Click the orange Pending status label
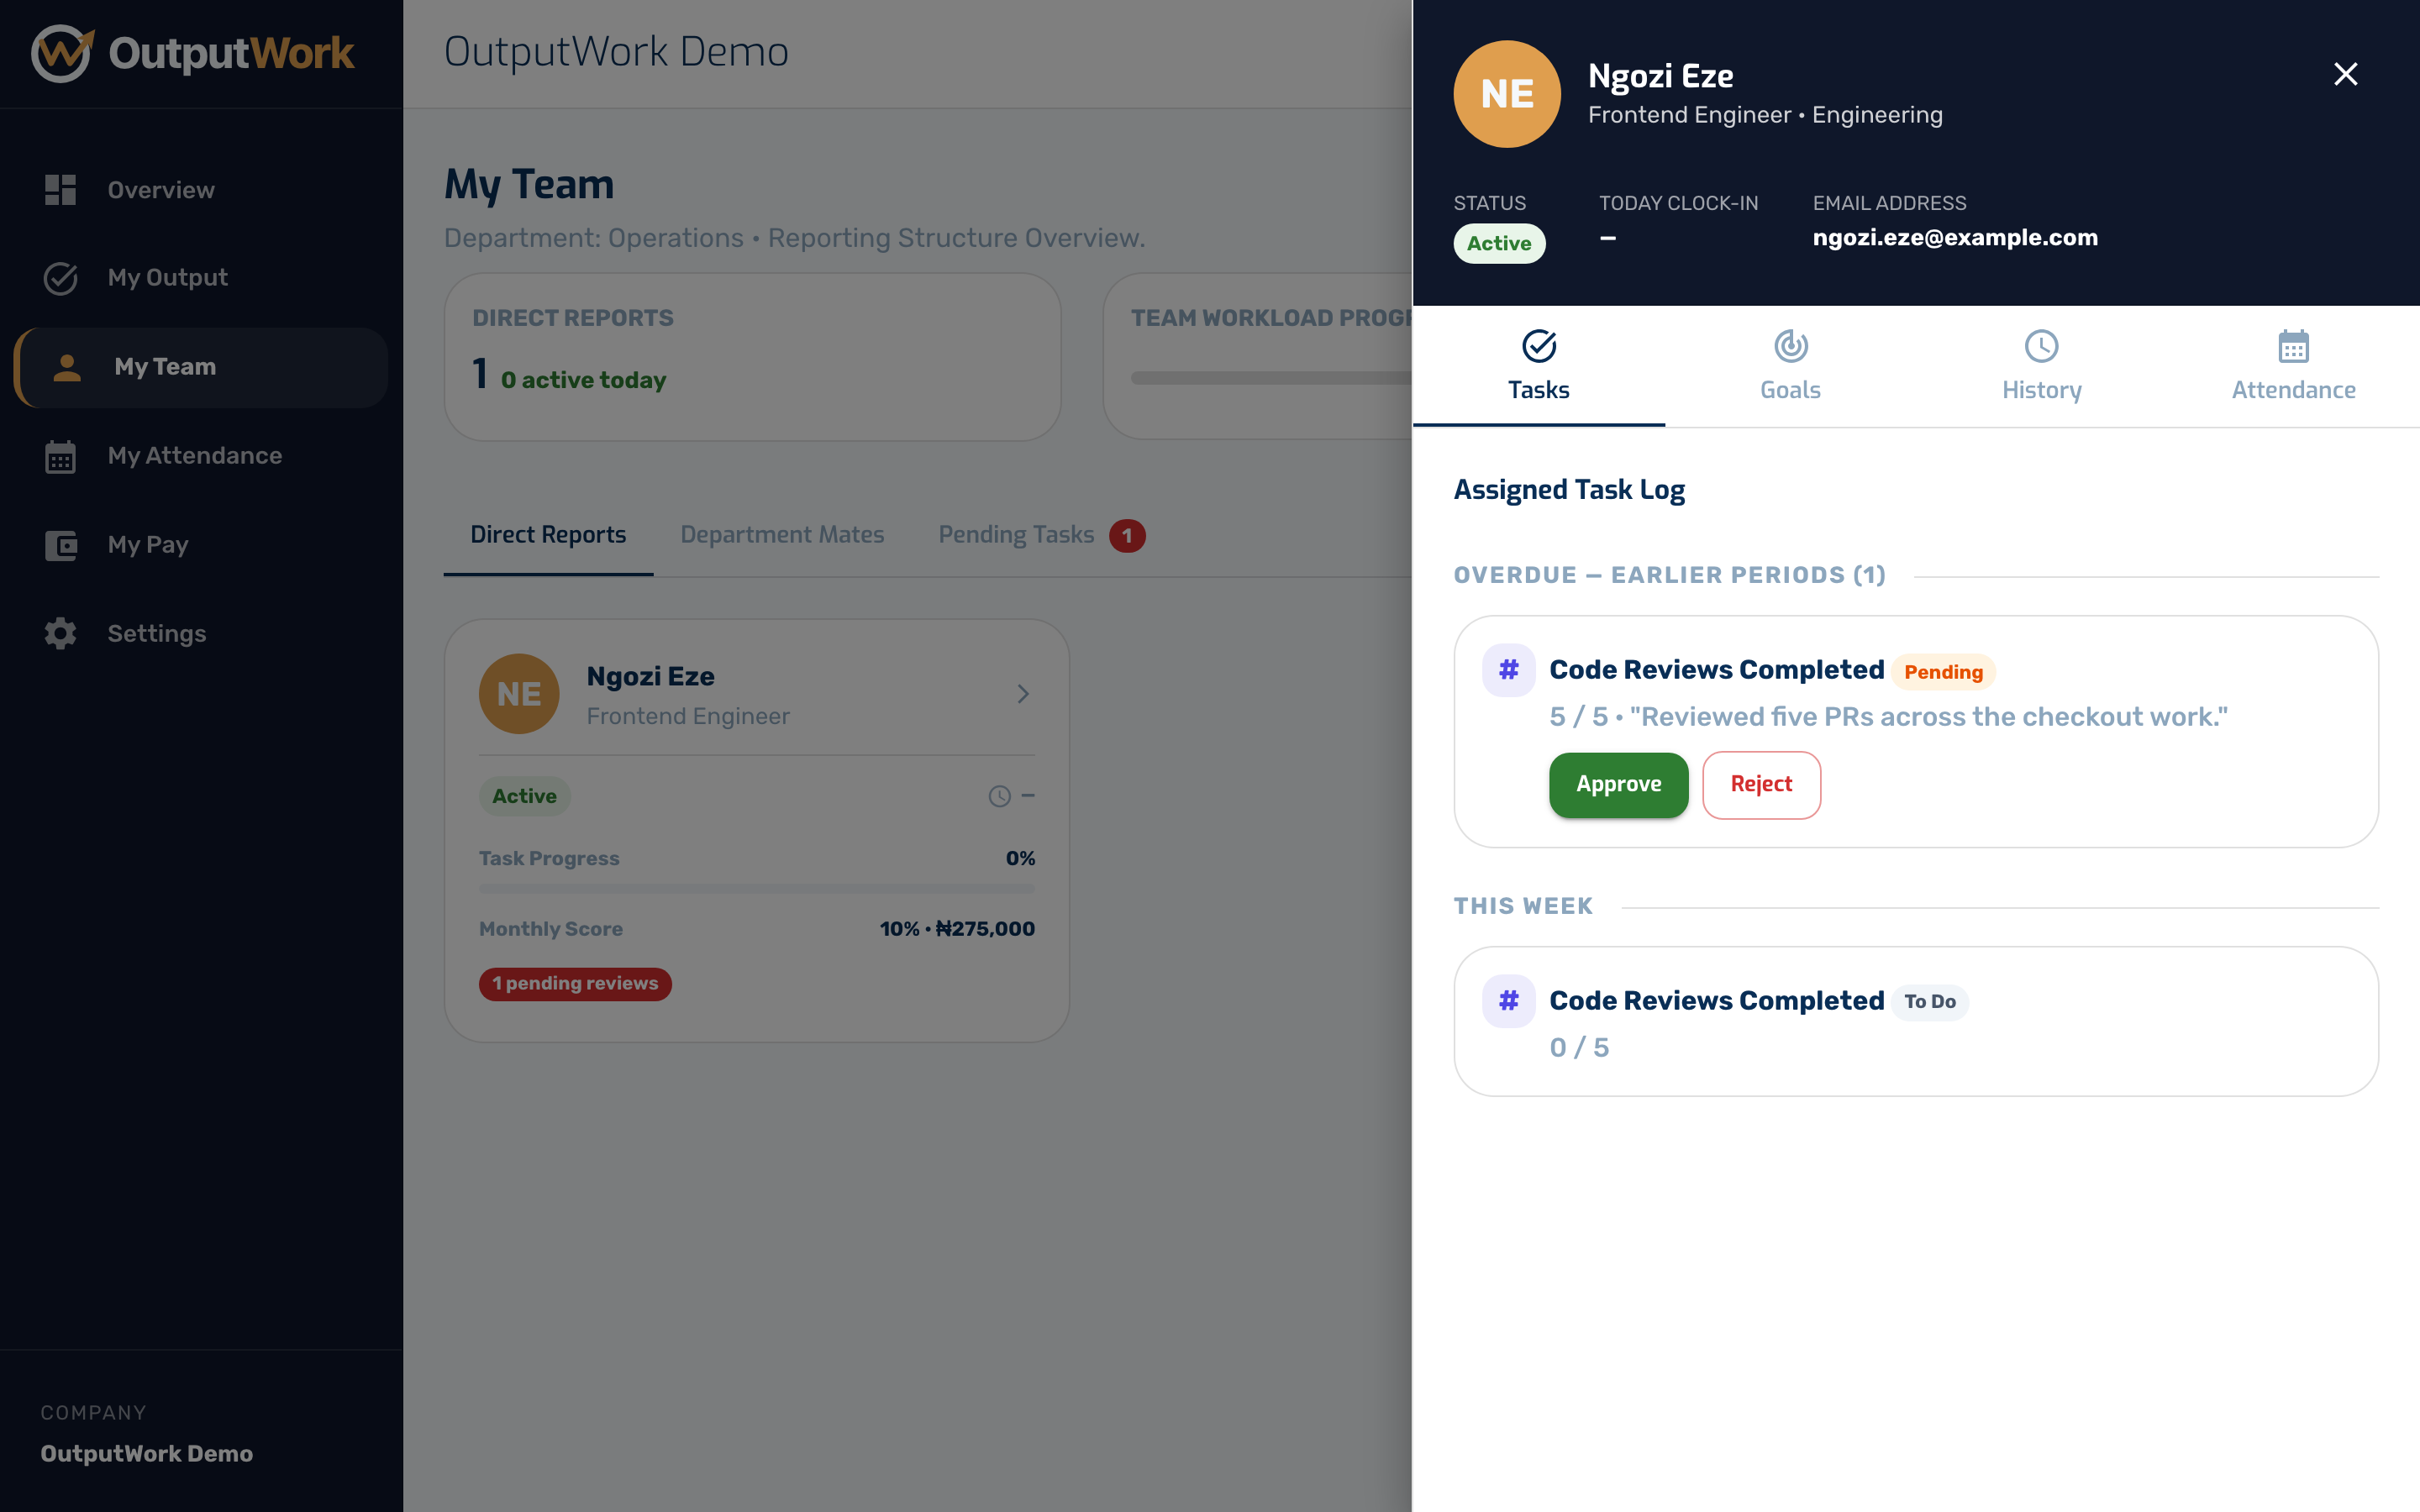Screen dimensions: 2420x1512 click(1943, 672)
